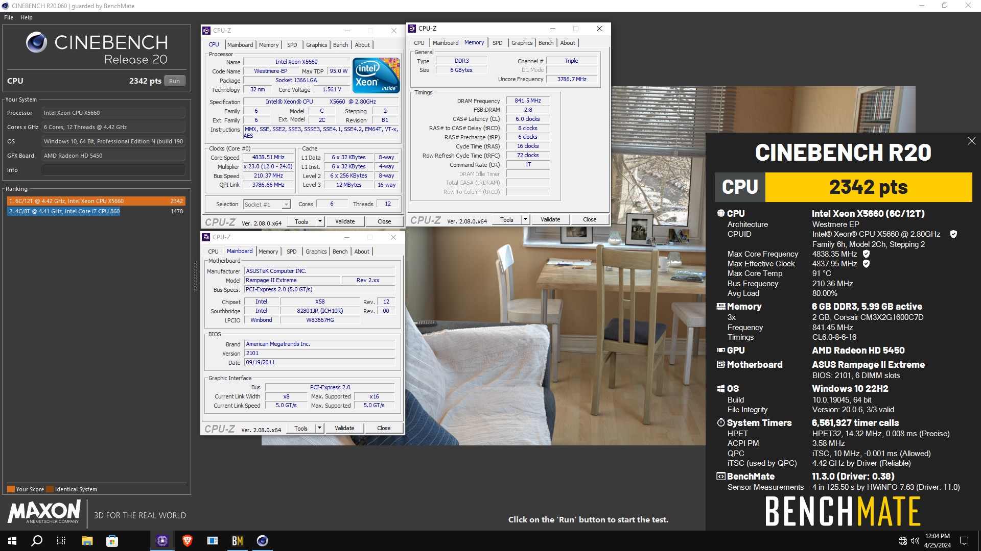Click CPUID verified shield icon
Viewport: 981px width, 551px height.
pyautogui.click(x=953, y=234)
